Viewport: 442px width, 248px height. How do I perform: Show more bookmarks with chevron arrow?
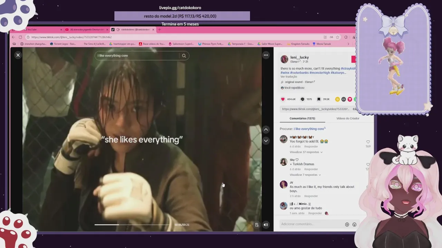click(x=348, y=44)
